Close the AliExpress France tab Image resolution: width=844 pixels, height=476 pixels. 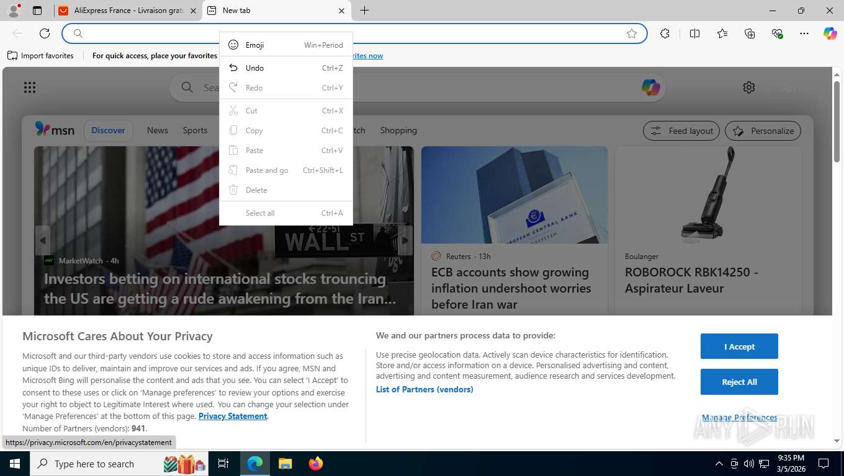[193, 11]
